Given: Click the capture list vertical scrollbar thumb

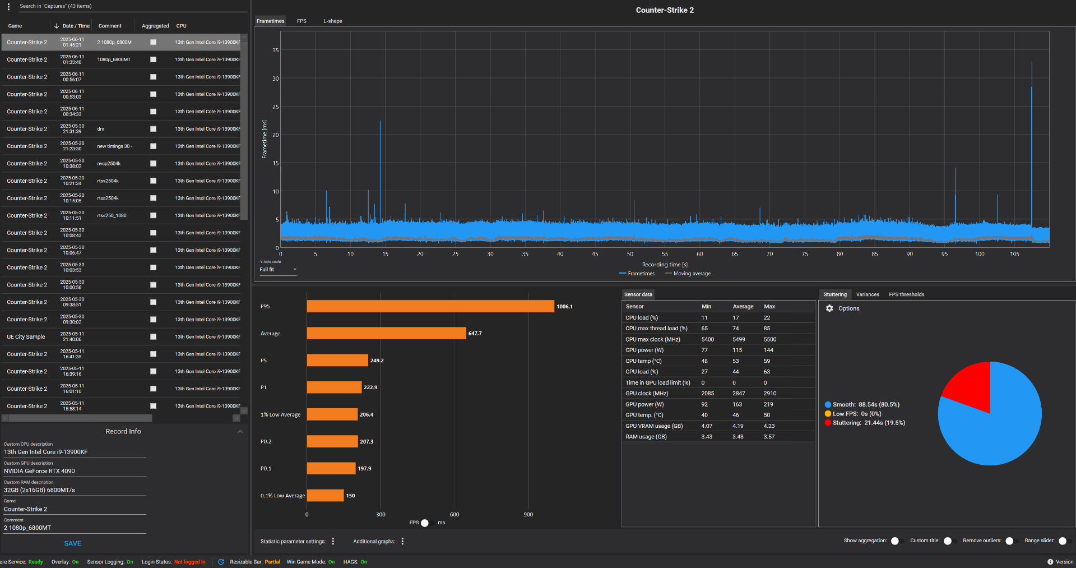Looking at the screenshot, I should click(x=244, y=131).
